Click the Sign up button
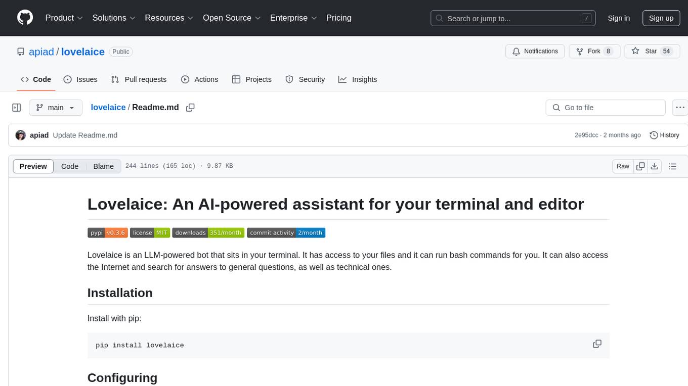 tap(661, 18)
